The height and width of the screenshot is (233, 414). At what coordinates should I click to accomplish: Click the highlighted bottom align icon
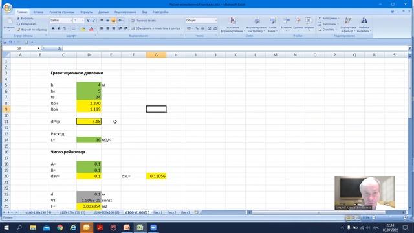[114, 20]
